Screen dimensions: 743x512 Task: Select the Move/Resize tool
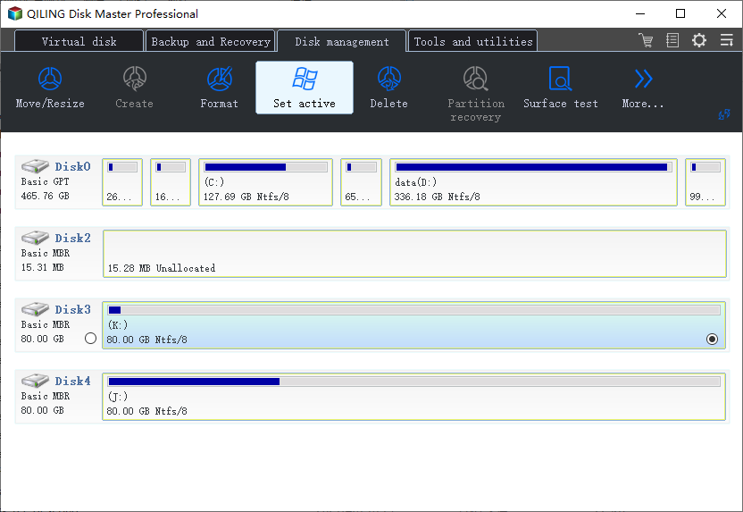[50, 88]
